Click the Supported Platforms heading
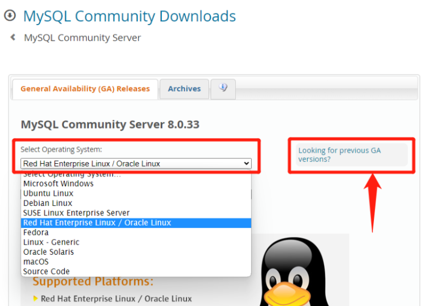This screenshot has height=306, width=427. coord(93,281)
